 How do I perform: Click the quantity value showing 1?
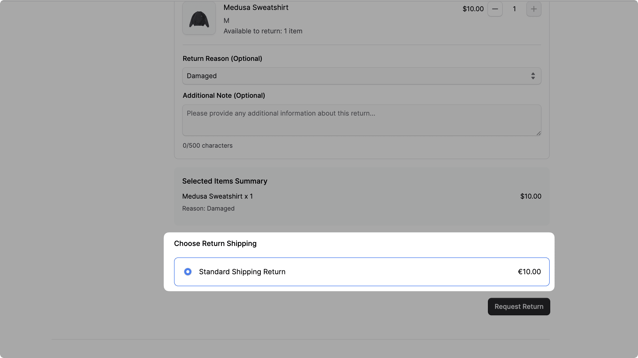[514, 9]
